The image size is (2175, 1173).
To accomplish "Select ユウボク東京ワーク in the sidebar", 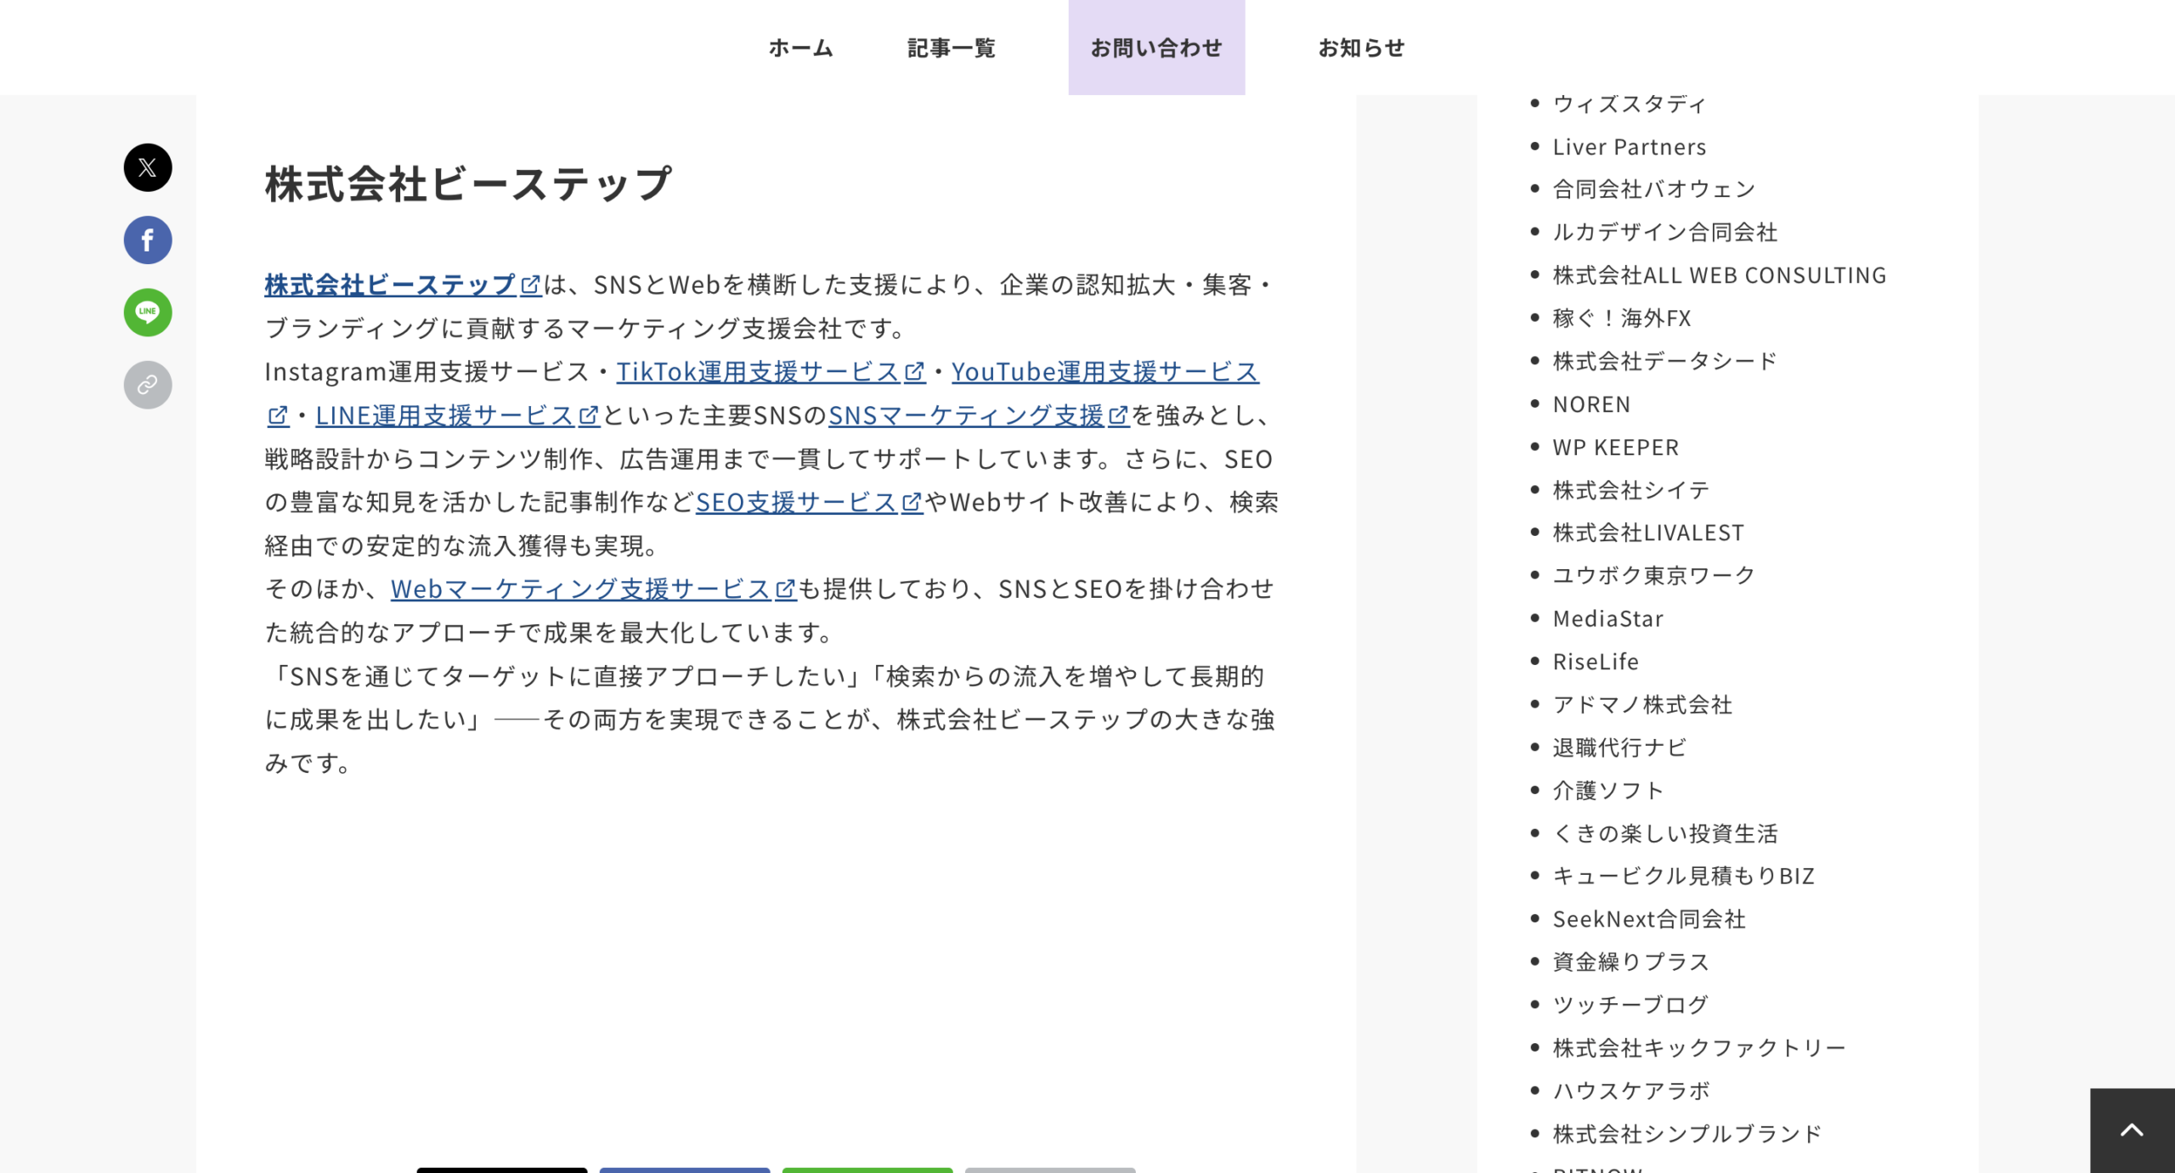I will [1654, 576].
